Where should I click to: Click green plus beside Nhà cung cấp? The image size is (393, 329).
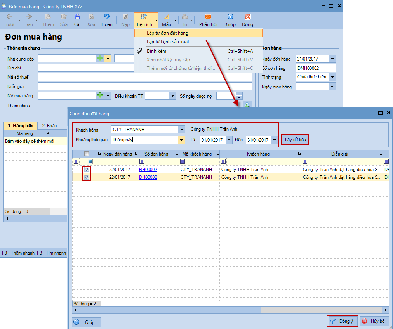coord(100,59)
